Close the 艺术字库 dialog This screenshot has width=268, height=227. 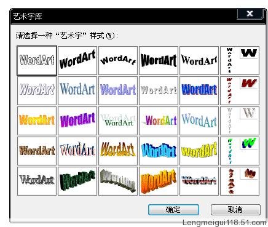pos(250,14)
